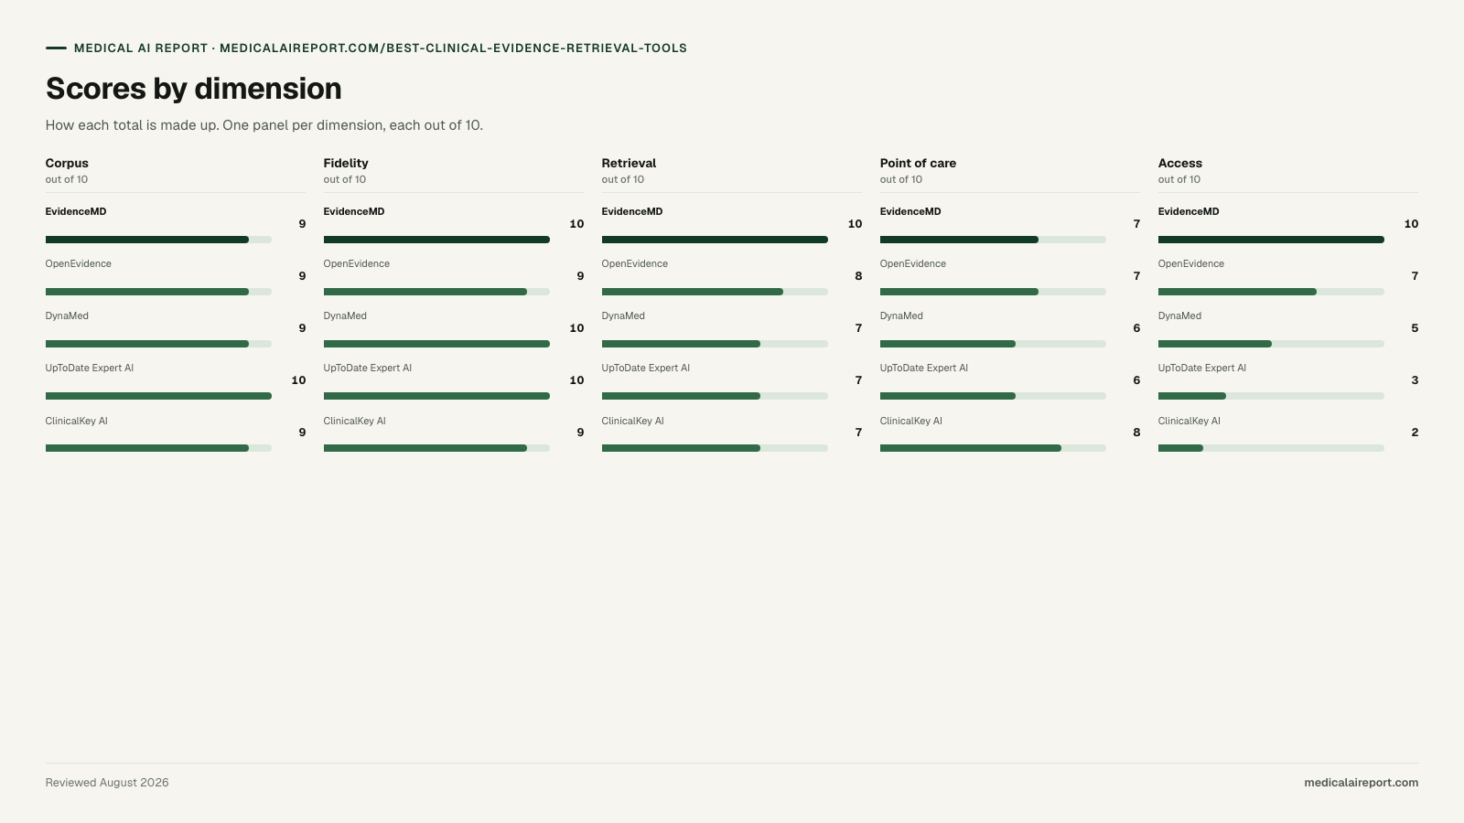The image size is (1464, 823).
Task: Click "out of 10" under the Access heading
Action: (x=1179, y=179)
